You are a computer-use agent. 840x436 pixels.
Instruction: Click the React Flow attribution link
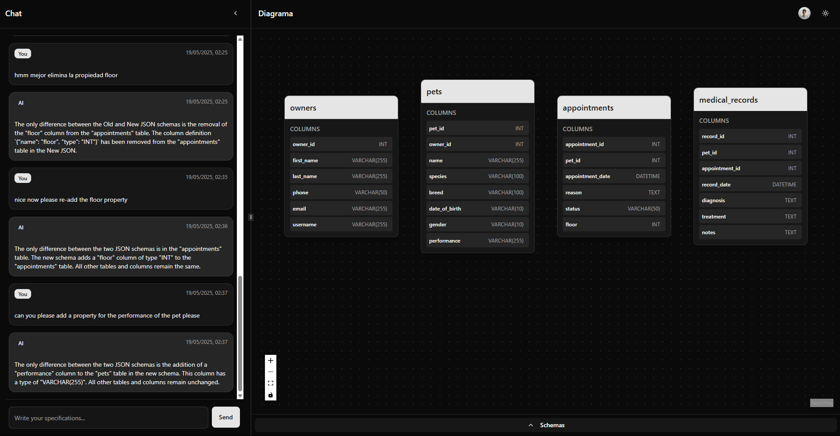[x=822, y=403]
